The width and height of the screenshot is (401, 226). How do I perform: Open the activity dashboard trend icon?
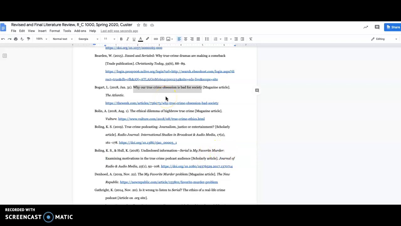click(x=366, y=27)
